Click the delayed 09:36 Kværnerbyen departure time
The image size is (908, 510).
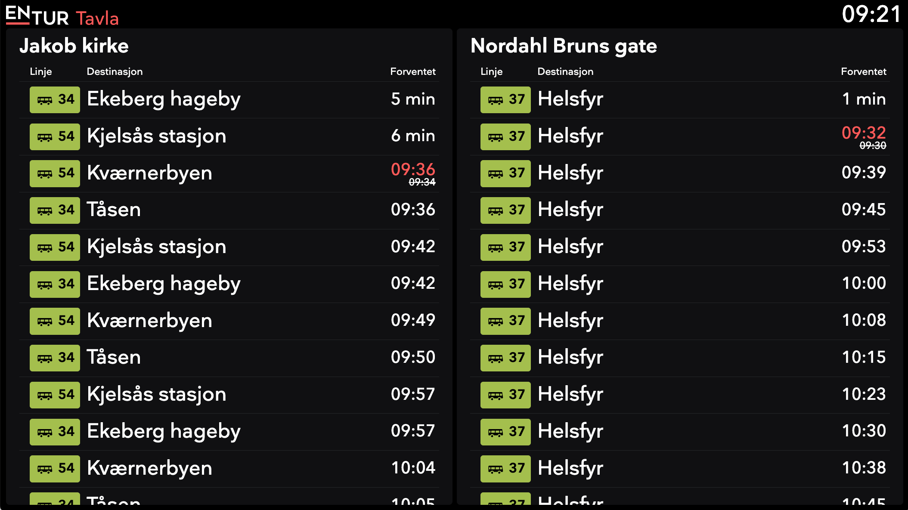tap(413, 170)
